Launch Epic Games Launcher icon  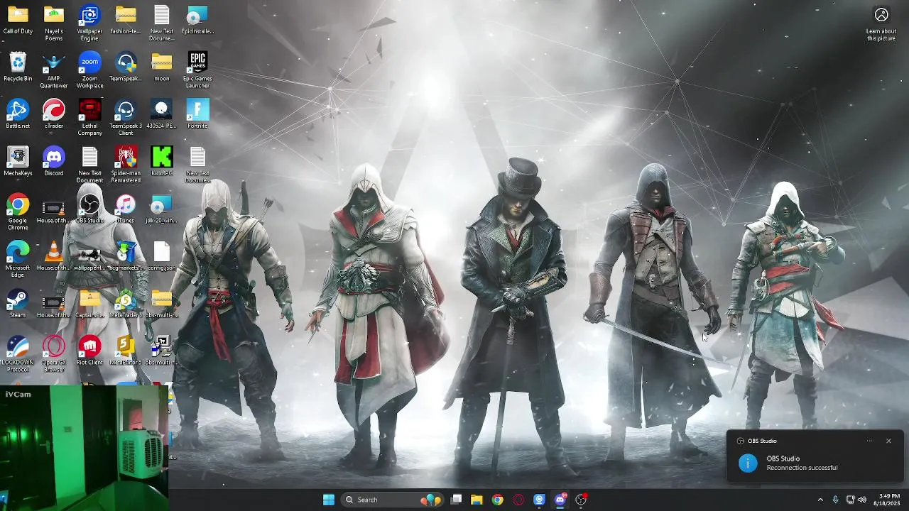click(x=197, y=70)
